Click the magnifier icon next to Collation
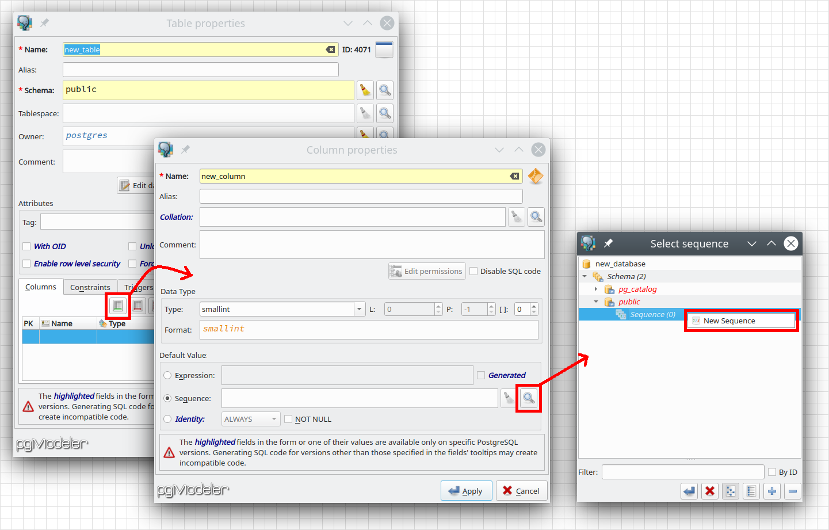 (x=536, y=217)
